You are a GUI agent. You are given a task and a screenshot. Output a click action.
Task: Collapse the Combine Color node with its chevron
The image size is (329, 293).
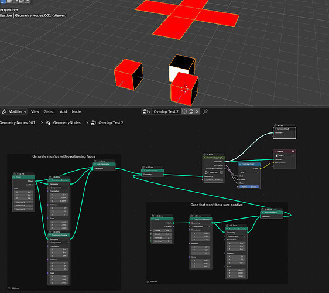240,164
